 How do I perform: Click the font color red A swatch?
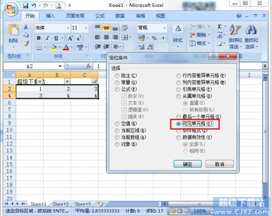66,48
